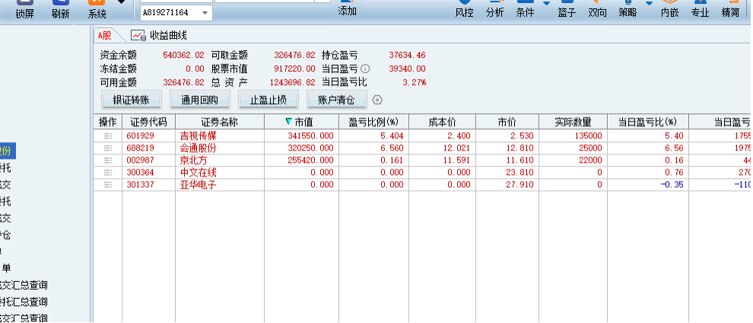Screen dimensions: 753x323
Task: Sort by 证券代码 column header
Action: [x=149, y=122]
